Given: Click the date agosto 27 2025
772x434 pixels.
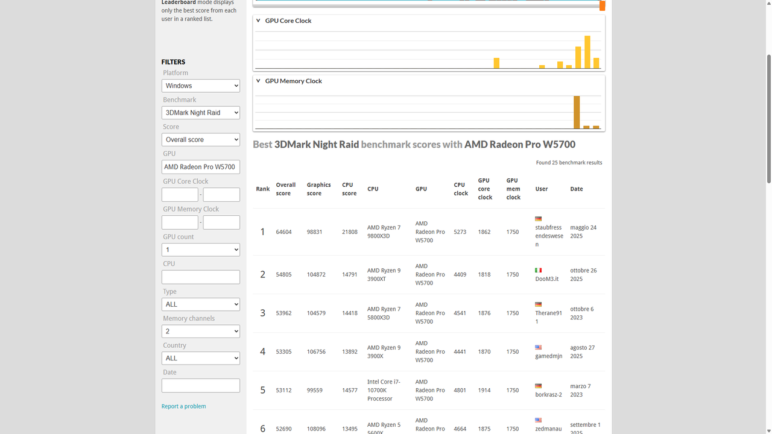Looking at the screenshot, I should point(583,352).
